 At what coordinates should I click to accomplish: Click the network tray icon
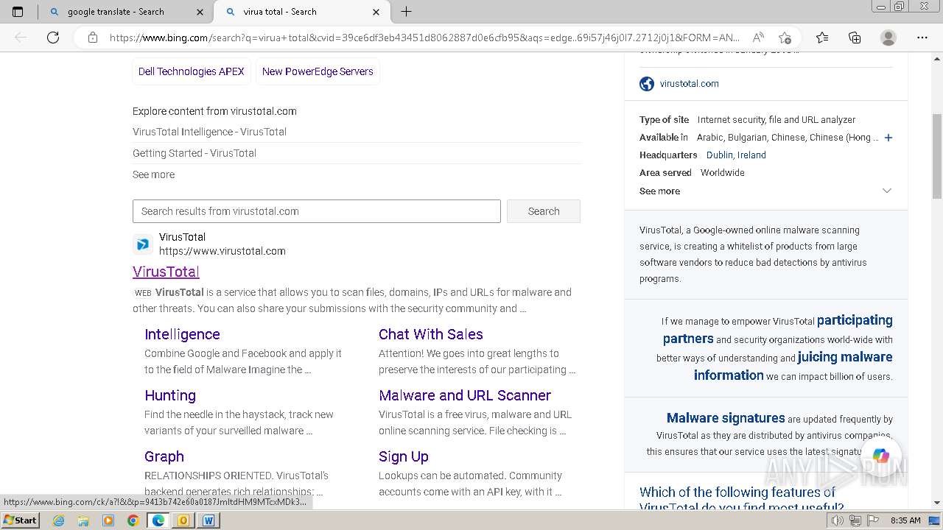(x=855, y=520)
